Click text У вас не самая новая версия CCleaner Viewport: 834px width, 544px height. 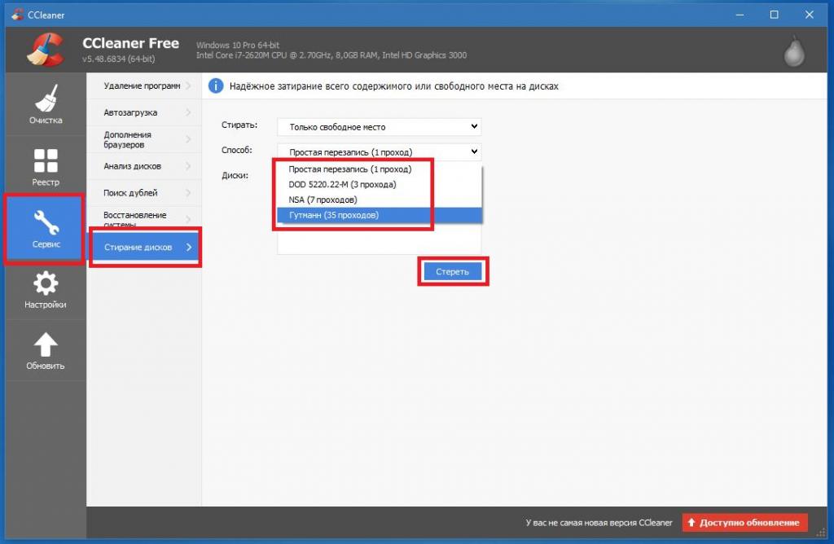599,523
